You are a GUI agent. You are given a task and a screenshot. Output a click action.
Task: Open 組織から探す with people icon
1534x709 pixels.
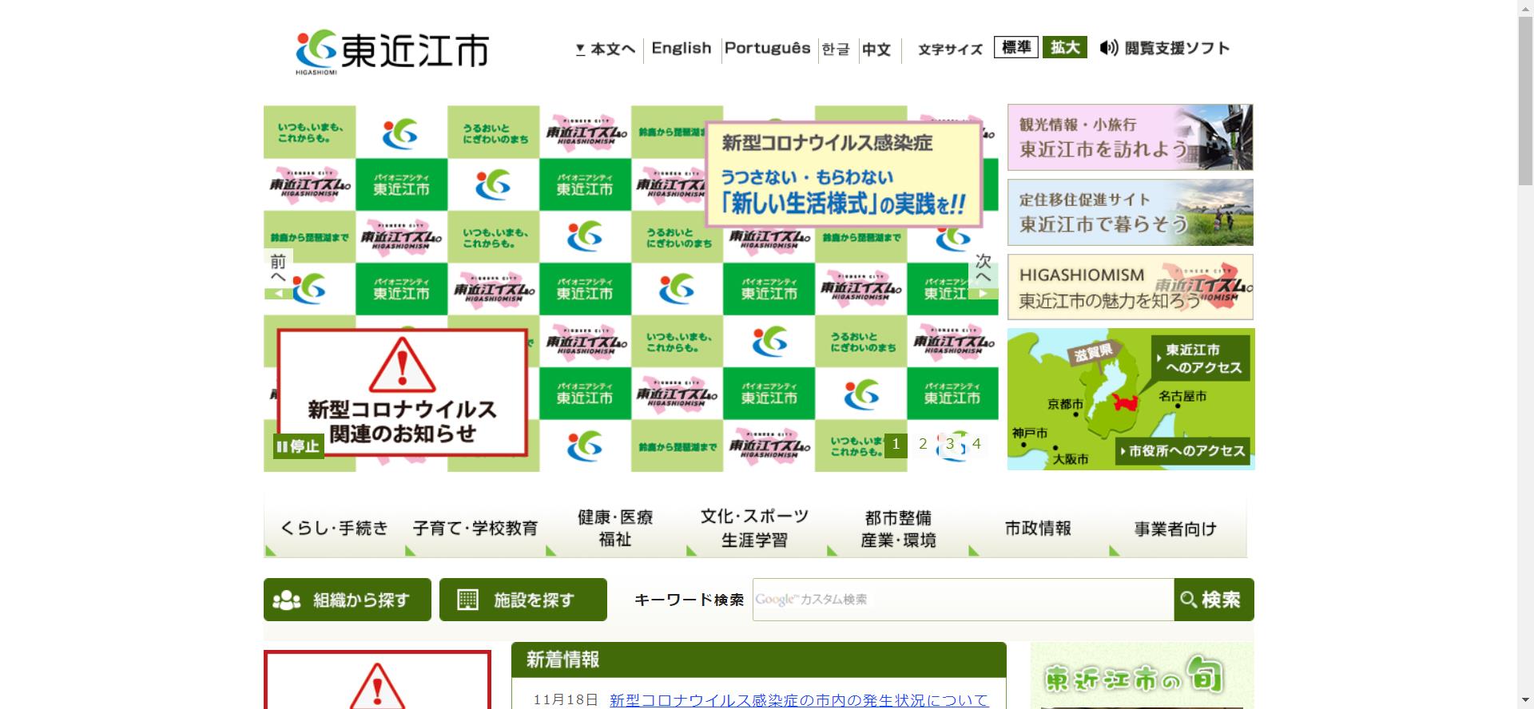[x=348, y=600]
